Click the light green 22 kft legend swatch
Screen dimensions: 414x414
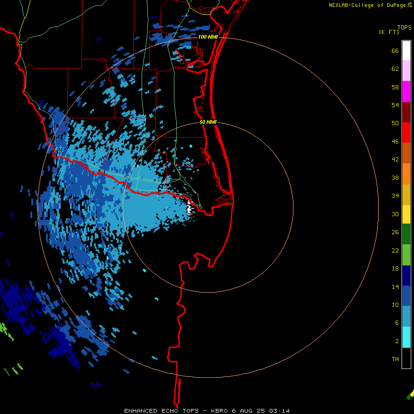406,255
